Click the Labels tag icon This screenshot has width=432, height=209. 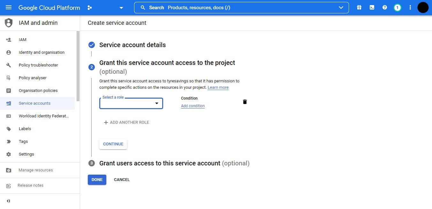(9, 129)
